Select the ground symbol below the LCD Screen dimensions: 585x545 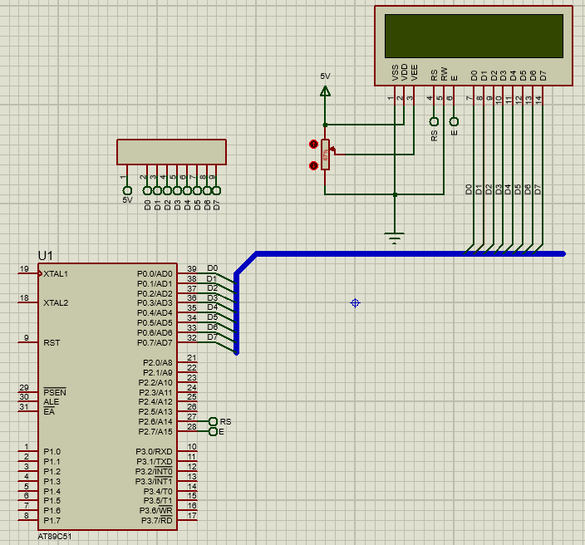point(395,238)
